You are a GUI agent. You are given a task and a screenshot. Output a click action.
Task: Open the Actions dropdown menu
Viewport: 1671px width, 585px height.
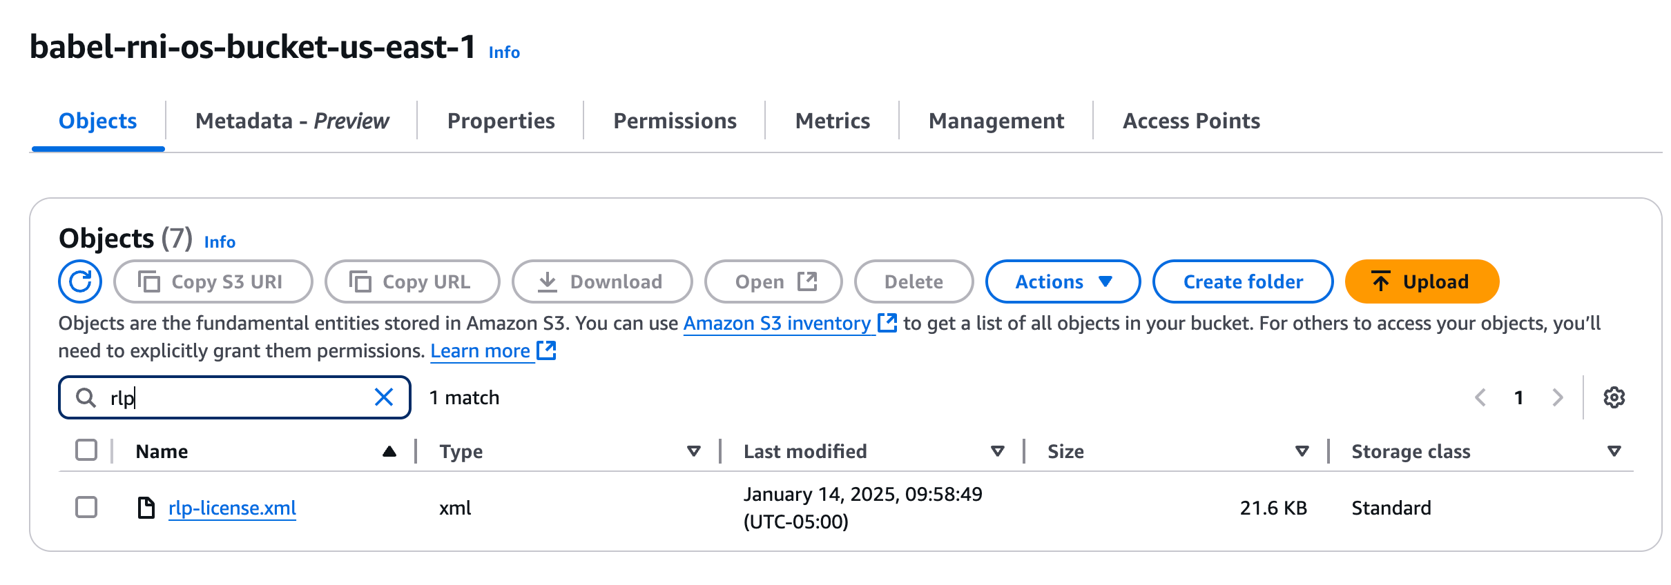[x=1063, y=281]
